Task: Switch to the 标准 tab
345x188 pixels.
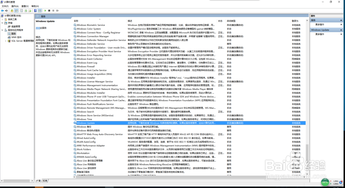Action: [45, 181]
